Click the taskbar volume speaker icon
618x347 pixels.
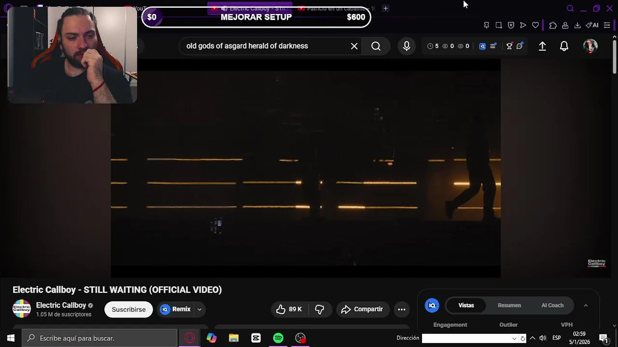click(543, 338)
